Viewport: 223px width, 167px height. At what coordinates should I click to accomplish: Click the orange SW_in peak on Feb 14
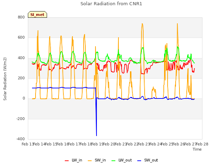[38, 31]
